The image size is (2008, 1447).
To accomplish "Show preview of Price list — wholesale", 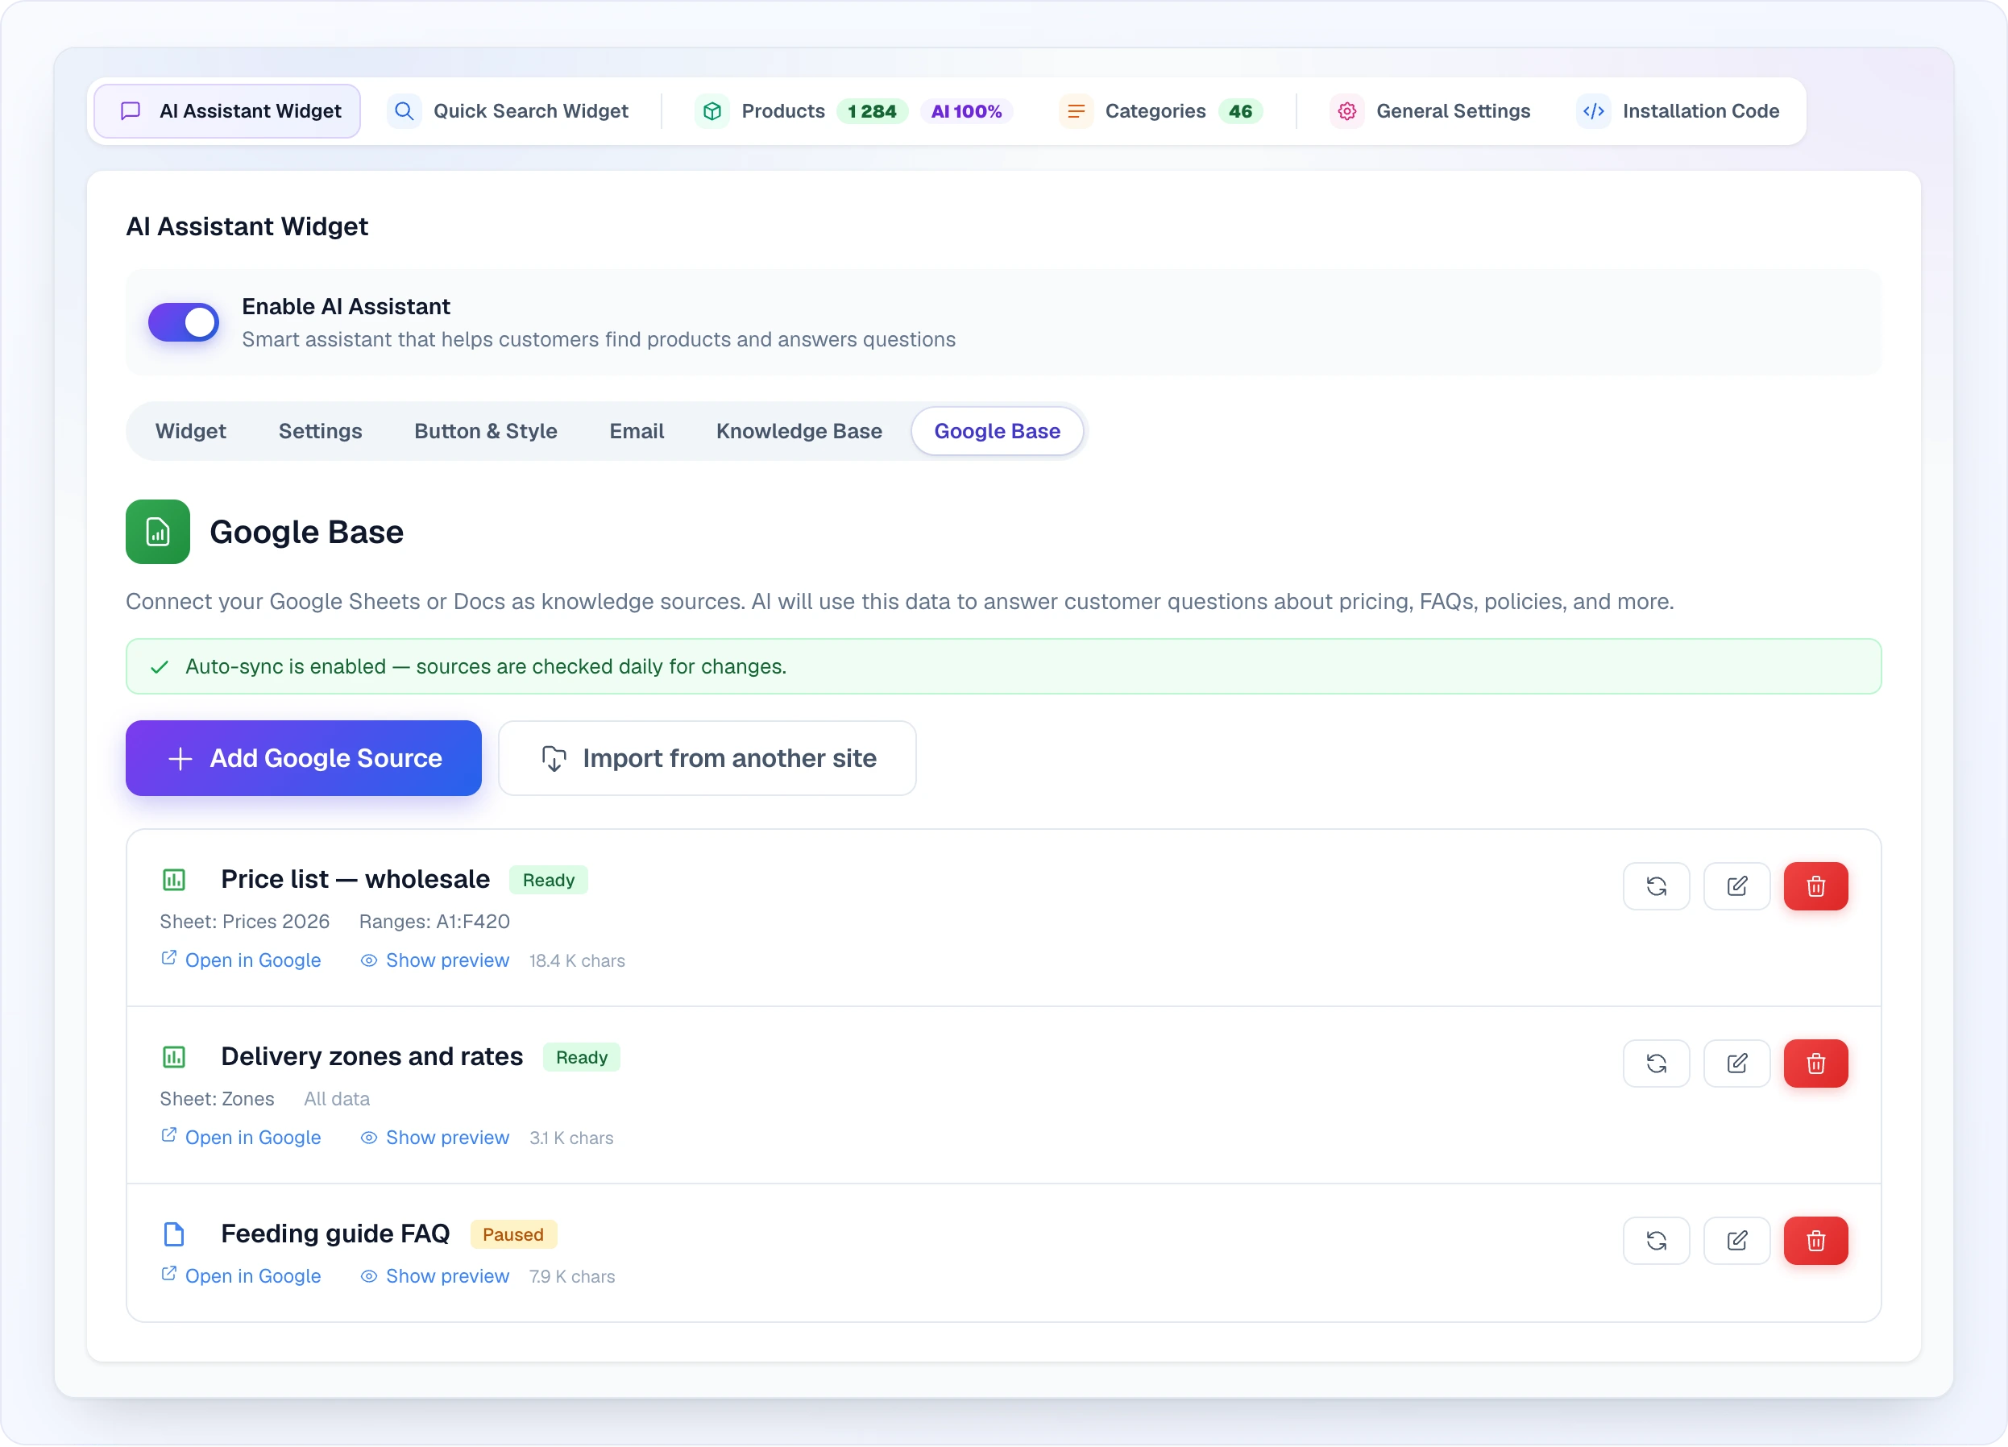I will (x=434, y=960).
